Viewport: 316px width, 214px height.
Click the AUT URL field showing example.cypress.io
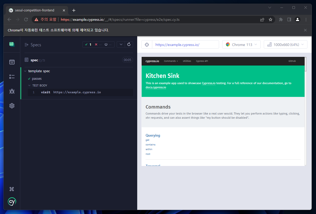(x=185, y=44)
